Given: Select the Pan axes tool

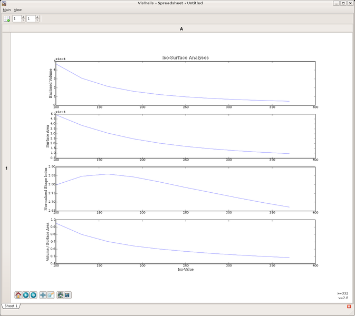Looking at the screenshot, I should click(43, 295).
